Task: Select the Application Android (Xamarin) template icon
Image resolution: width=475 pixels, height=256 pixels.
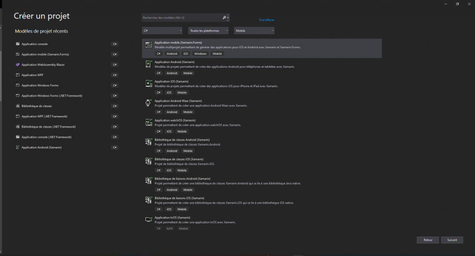Action: [x=148, y=64]
